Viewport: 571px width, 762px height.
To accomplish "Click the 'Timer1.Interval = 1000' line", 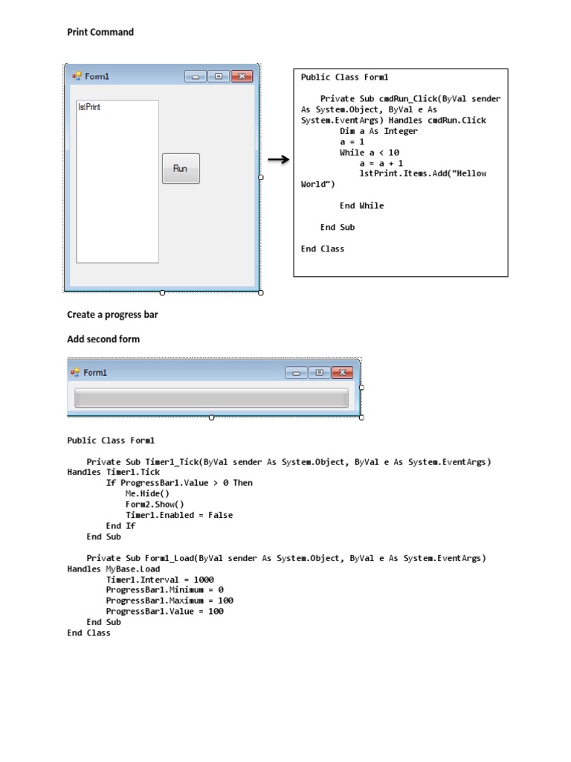I will [x=160, y=580].
